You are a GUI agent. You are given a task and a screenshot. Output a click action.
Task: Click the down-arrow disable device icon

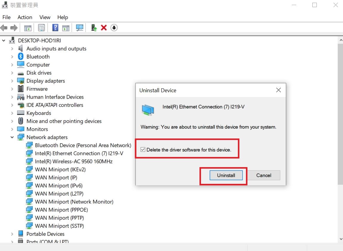(x=114, y=28)
